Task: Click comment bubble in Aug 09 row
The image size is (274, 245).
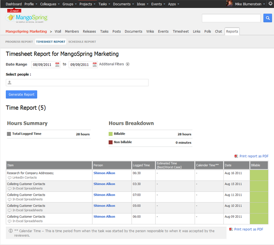Action: (10, 221)
